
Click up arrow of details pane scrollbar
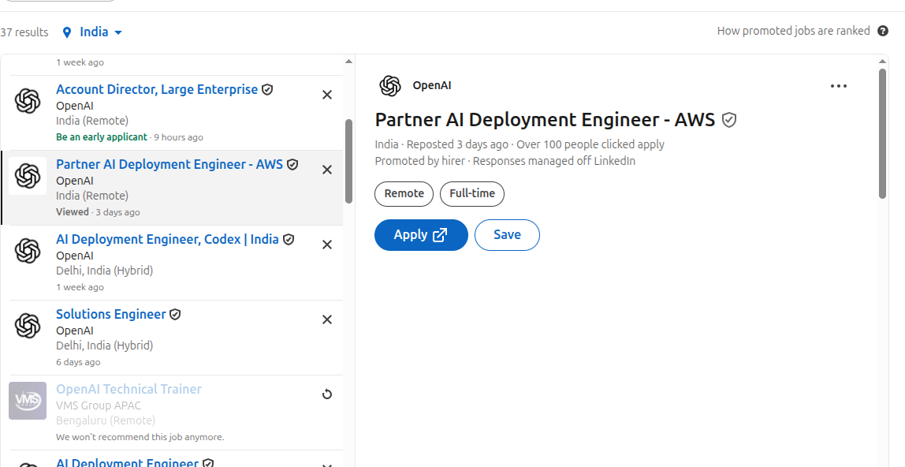click(x=882, y=62)
